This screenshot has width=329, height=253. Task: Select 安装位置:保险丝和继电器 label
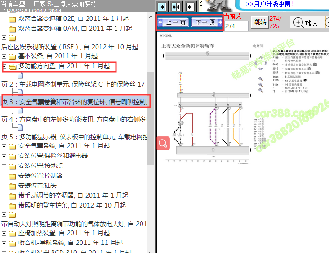[x=53, y=156]
